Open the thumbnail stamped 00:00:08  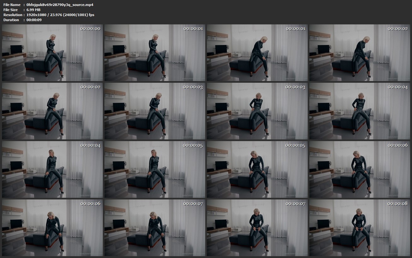click(360, 228)
